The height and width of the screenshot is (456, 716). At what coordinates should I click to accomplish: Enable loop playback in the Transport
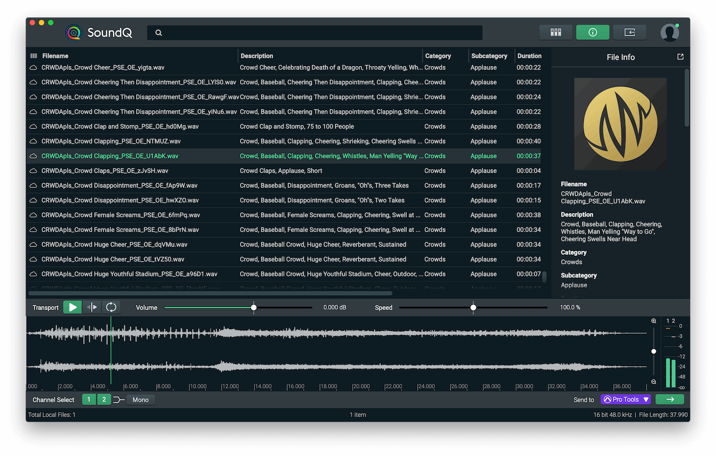tap(111, 307)
